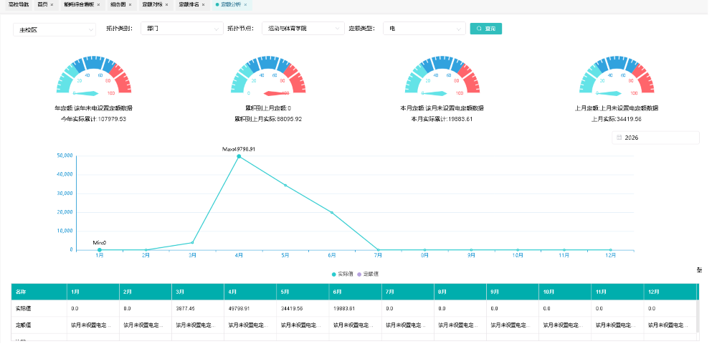
Task: Click the 年定额 gauge chart
Action: tap(94, 76)
